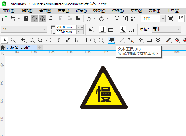Click the cloud upload icon

43,19
